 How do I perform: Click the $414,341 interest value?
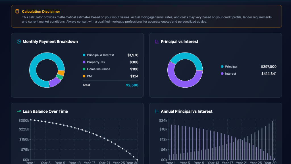(x=269, y=73)
